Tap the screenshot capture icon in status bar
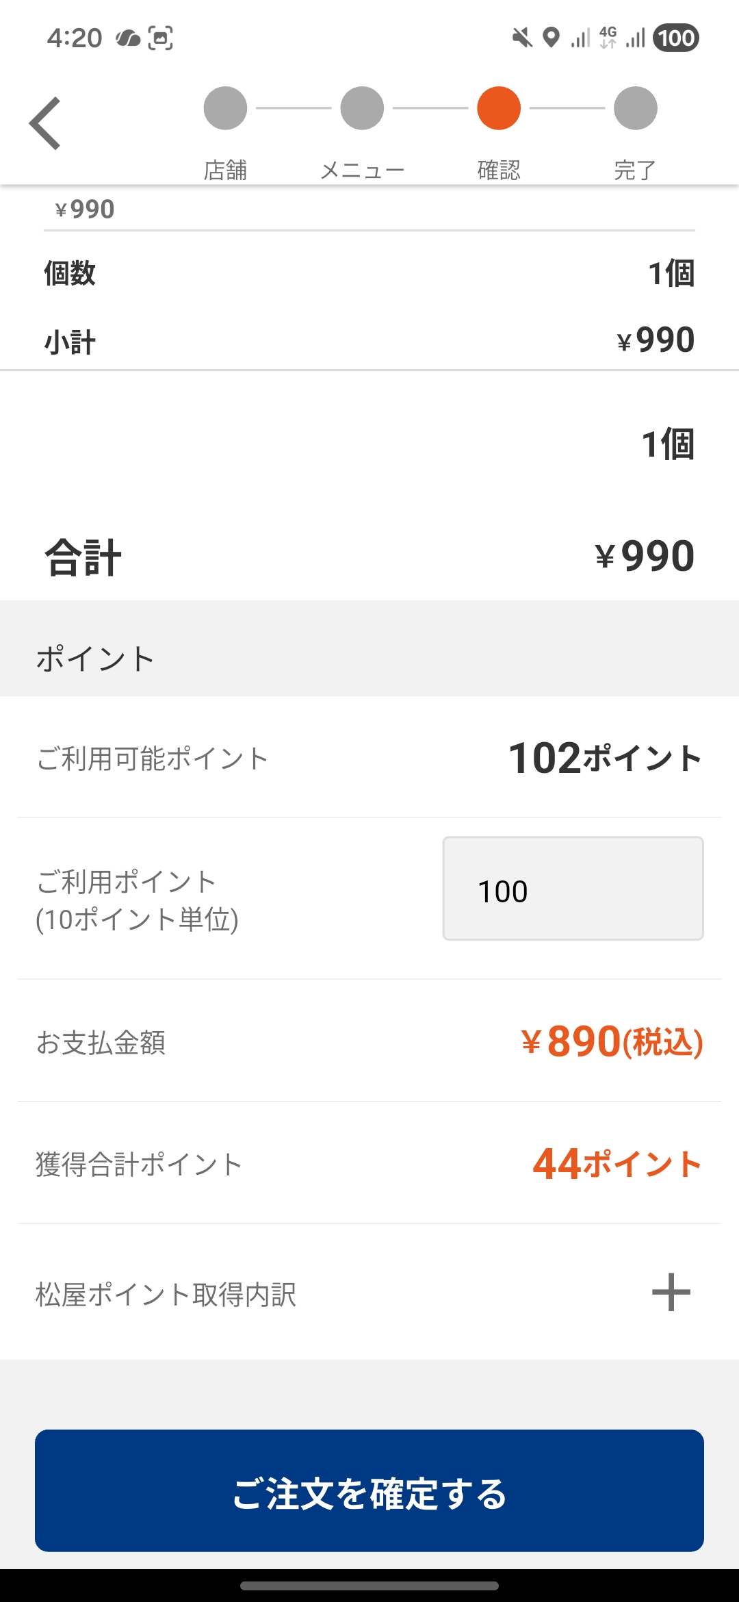 pos(160,38)
